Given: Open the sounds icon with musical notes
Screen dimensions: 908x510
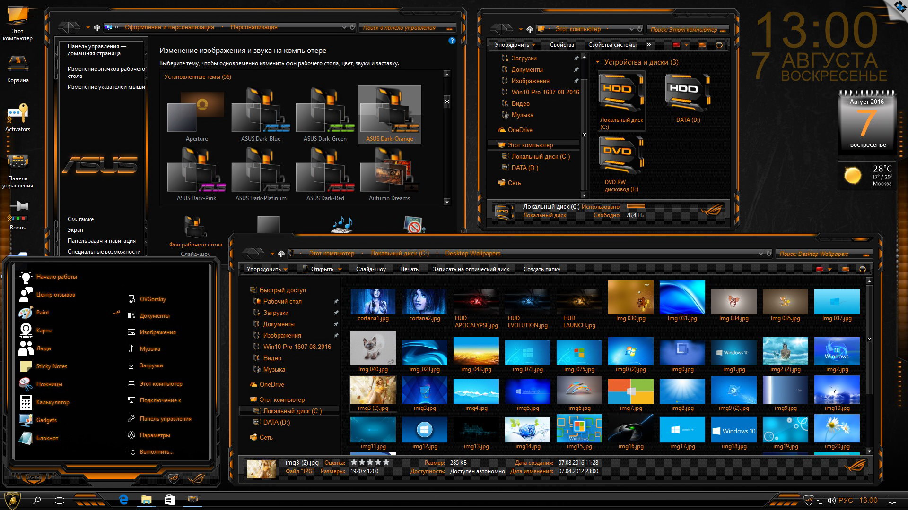Looking at the screenshot, I should (x=342, y=224).
